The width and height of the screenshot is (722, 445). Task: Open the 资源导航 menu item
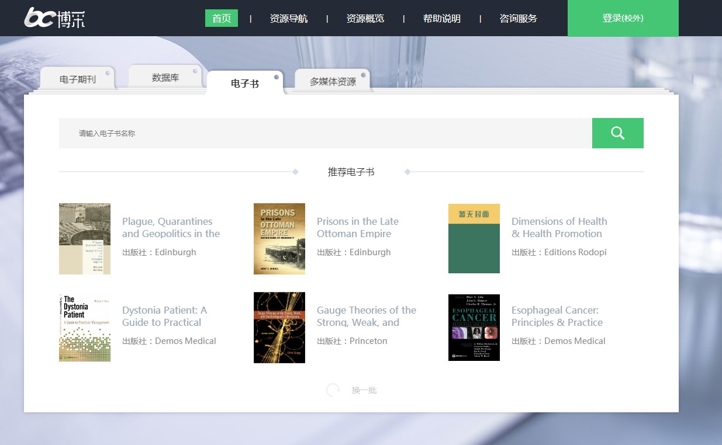288,19
